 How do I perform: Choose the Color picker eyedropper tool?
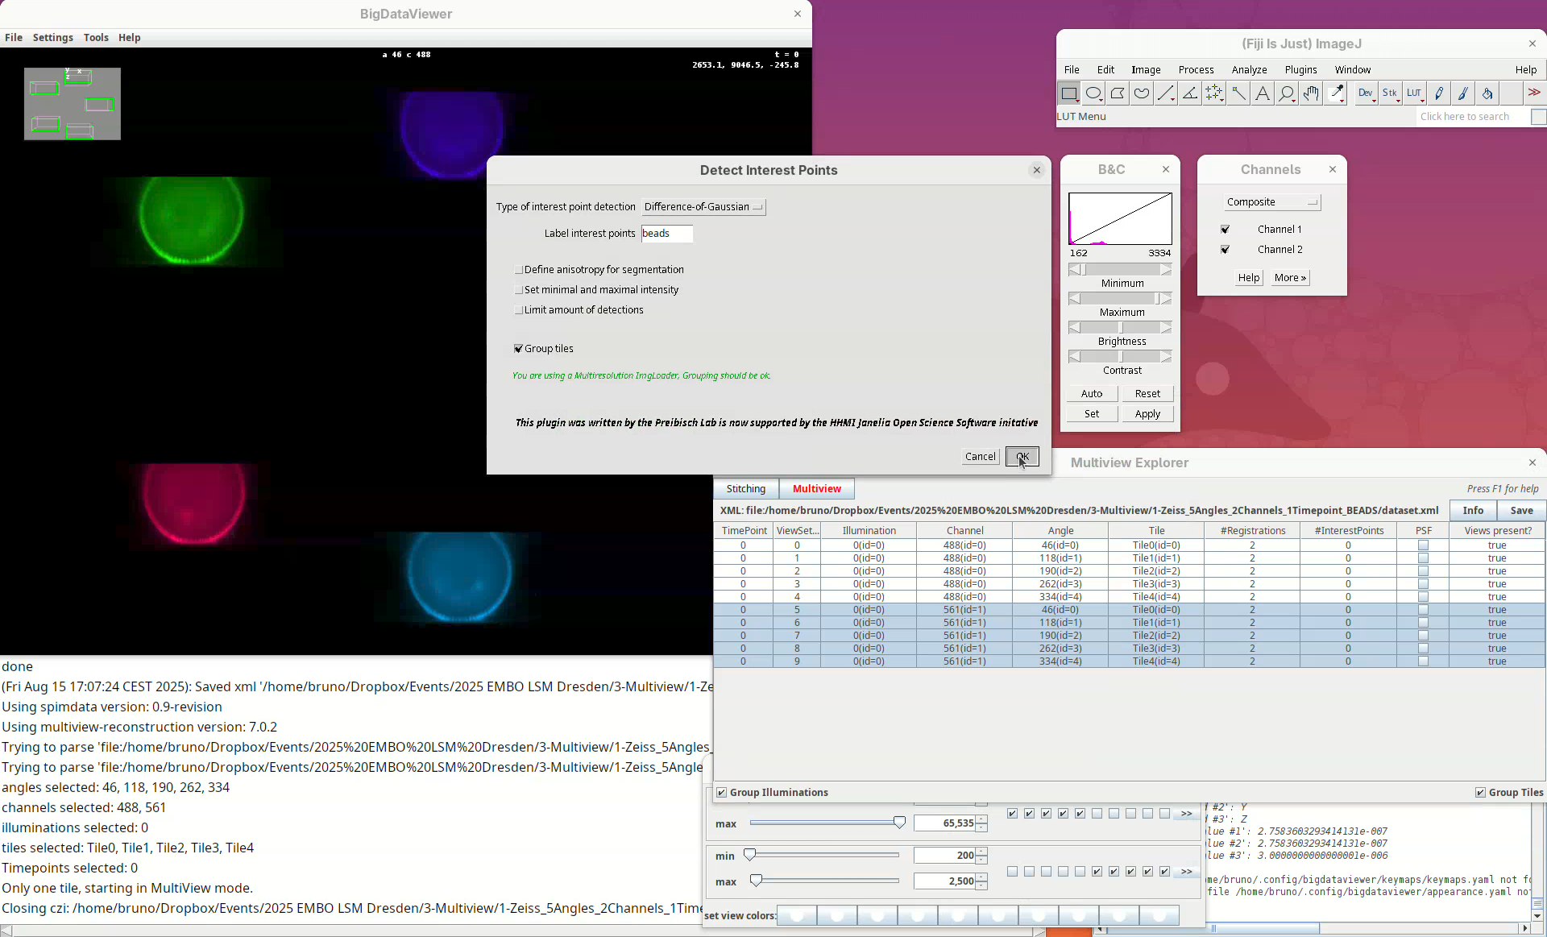click(x=1336, y=93)
